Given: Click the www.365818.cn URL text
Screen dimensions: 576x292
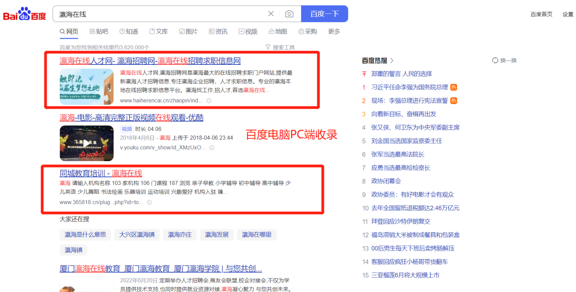Looking at the screenshot, I should click(x=101, y=202).
